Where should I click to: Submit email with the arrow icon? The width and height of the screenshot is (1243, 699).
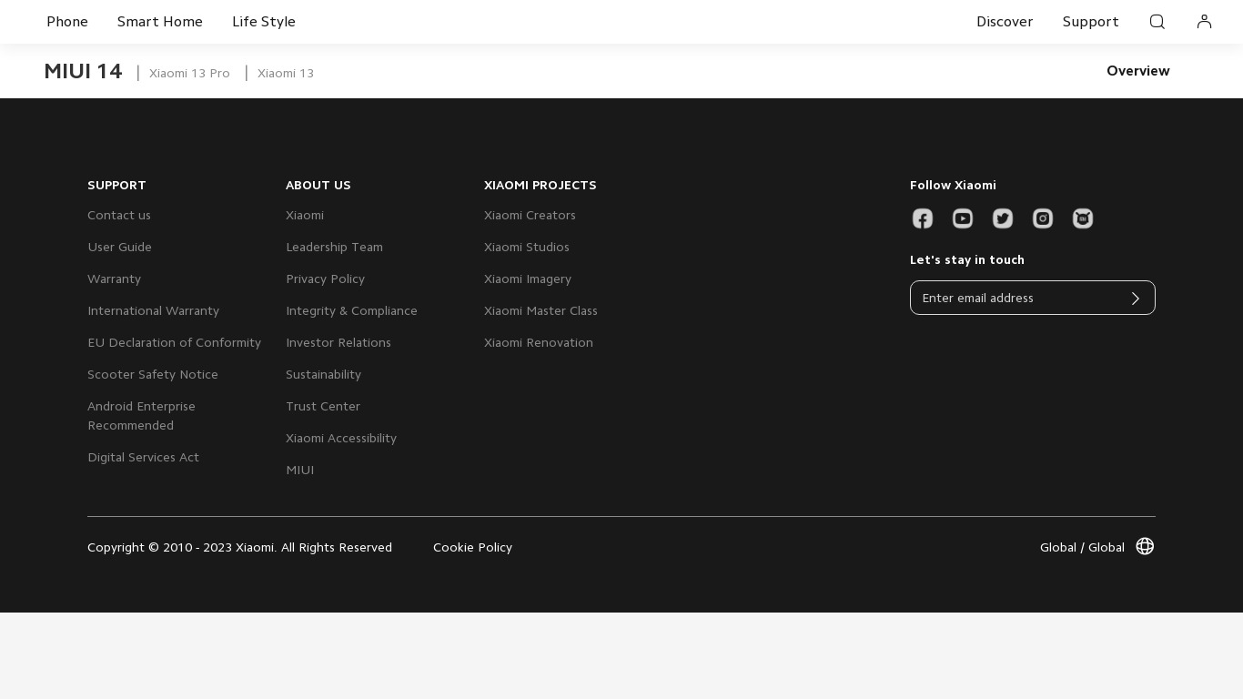[1136, 299]
